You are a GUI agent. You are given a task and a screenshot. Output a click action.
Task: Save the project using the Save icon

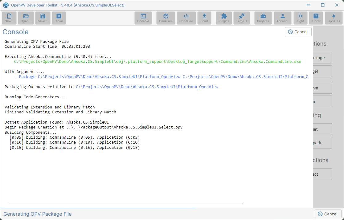pyautogui.click(x=43, y=18)
